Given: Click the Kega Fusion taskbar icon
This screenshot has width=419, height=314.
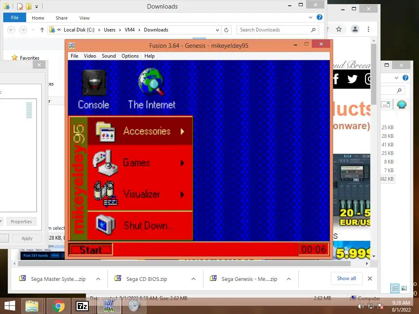Looking at the screenshot, I should coord(109,306).
